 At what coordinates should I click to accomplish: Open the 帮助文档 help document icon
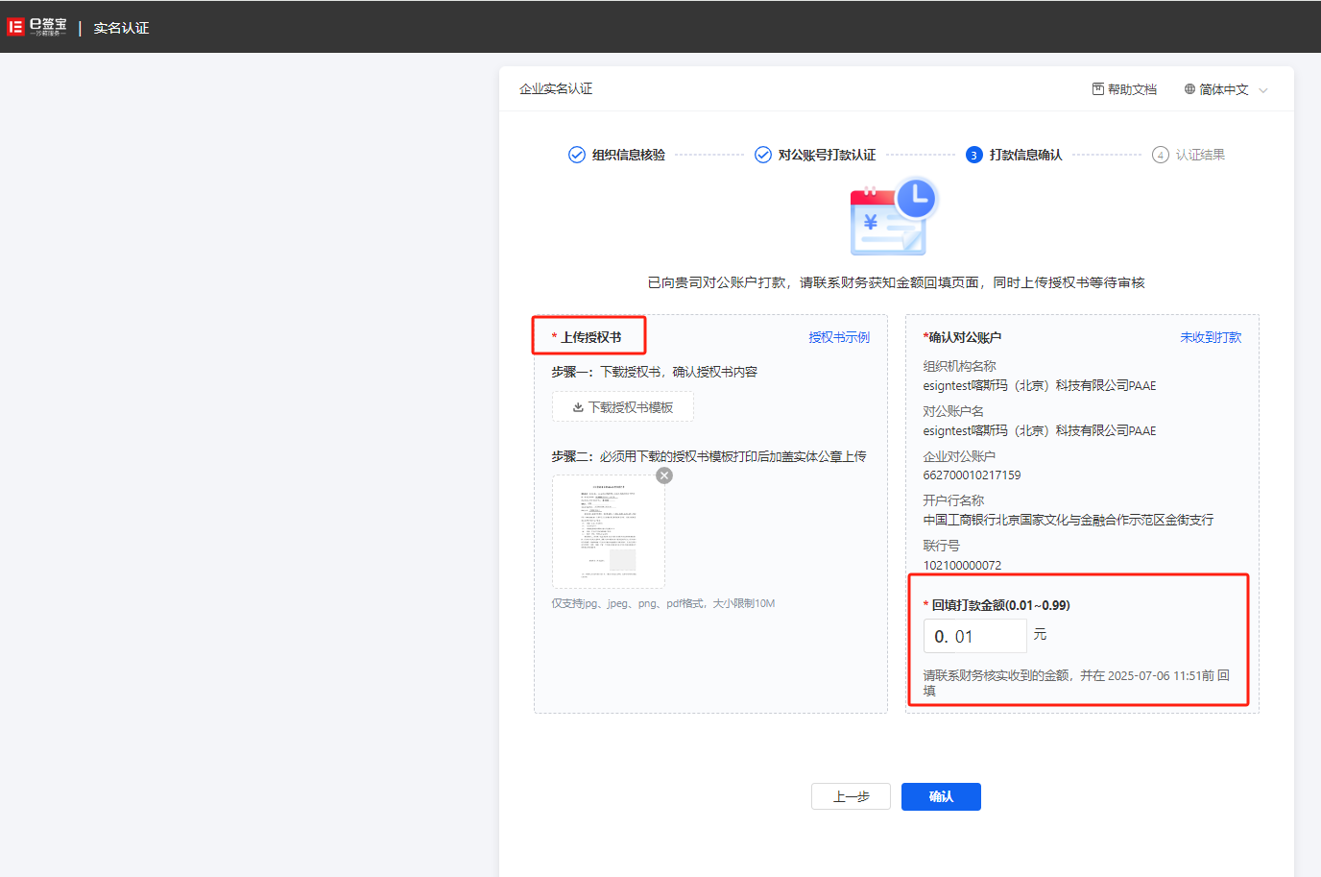coord(1097,89)
